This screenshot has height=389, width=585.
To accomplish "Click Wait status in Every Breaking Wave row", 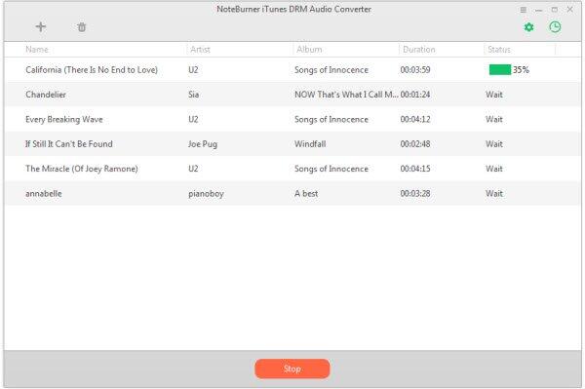I will tap(494, 119).
